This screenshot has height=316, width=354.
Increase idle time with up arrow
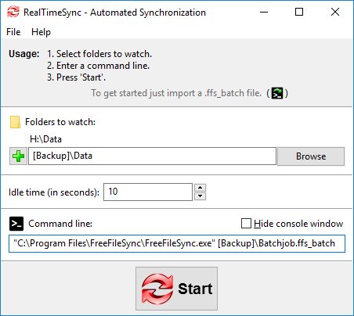click(x=200, y=188)
